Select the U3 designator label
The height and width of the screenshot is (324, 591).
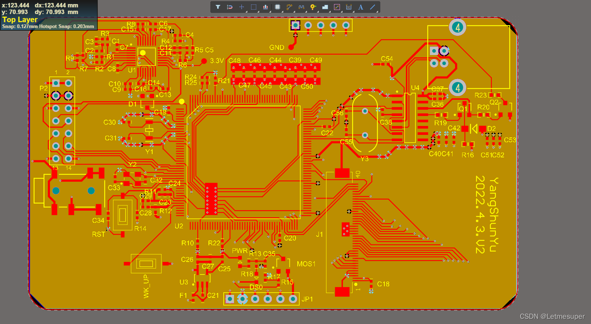[x=184, y=282]
